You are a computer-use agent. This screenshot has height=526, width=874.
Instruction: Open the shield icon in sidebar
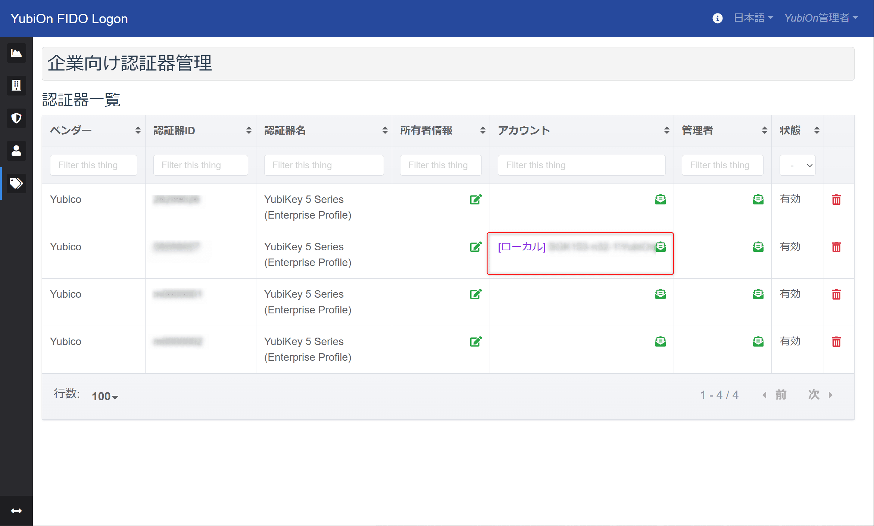[x=16, y=118]
